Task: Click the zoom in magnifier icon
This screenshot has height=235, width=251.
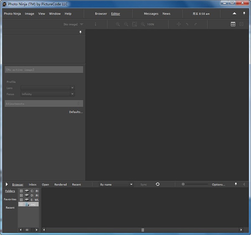Action: pos(118,24)
